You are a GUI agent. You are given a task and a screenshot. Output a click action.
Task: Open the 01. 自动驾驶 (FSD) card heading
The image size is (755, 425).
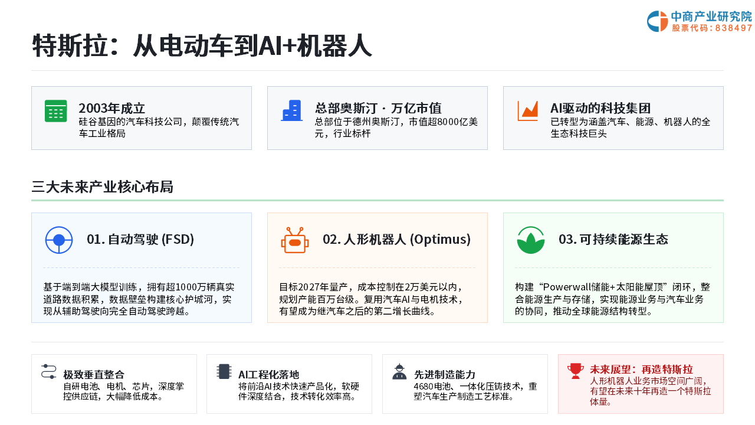(140, 239)
